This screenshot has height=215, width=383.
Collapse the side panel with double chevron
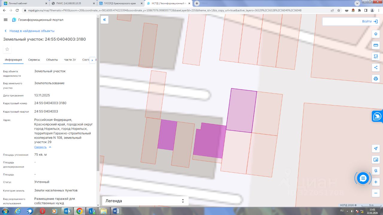(104, 20)
